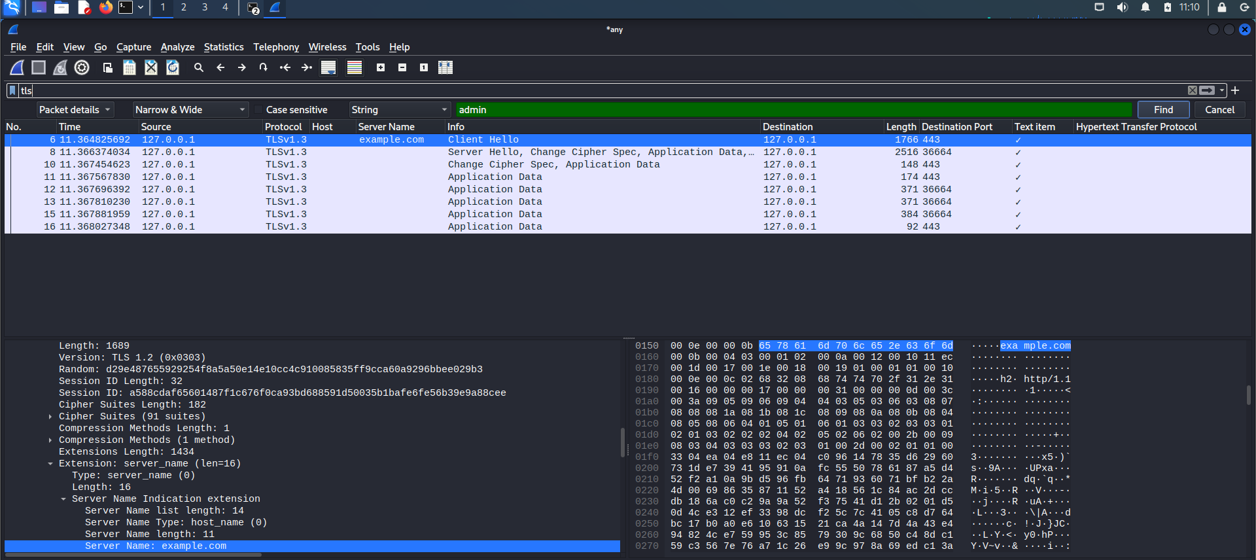Clear the display filter

click(x=1193, y=91)
